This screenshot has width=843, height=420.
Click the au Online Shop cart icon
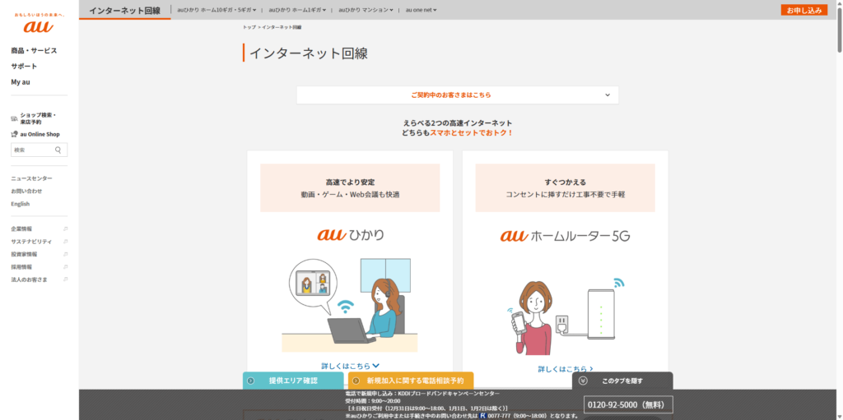(x=15, y=134)
